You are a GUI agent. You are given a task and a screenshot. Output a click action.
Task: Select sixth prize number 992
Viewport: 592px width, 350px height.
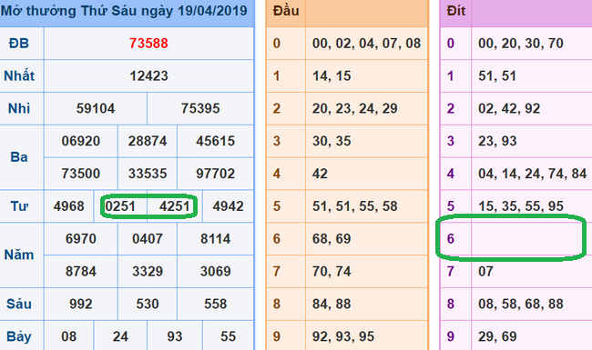(81, 304)
